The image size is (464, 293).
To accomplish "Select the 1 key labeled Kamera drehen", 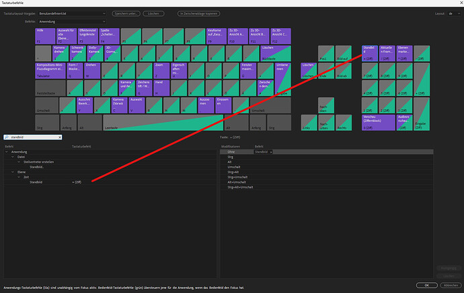I will pos(61,54).
